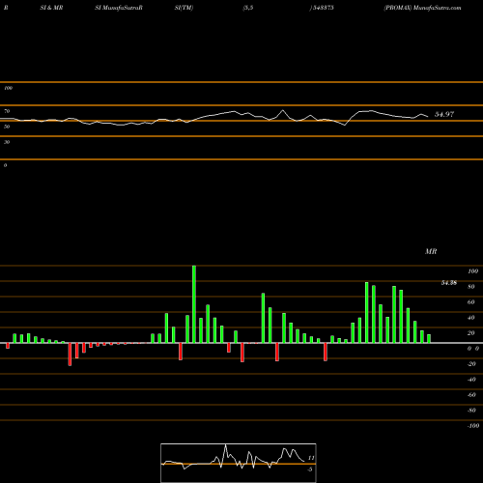Click the RSI axis label 30
Screen dimensions: 483x483
[x=7, y=142]
